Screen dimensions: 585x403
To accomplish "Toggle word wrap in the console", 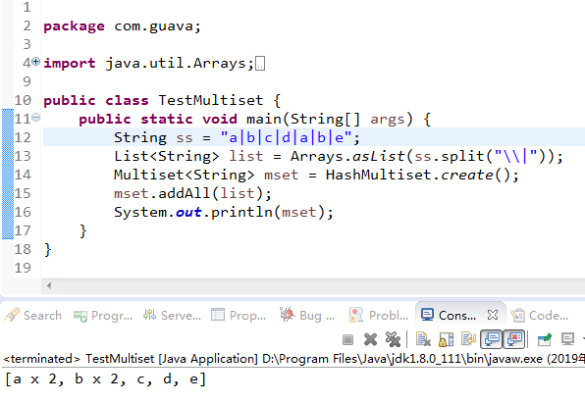I will click(x=468, y=339).
